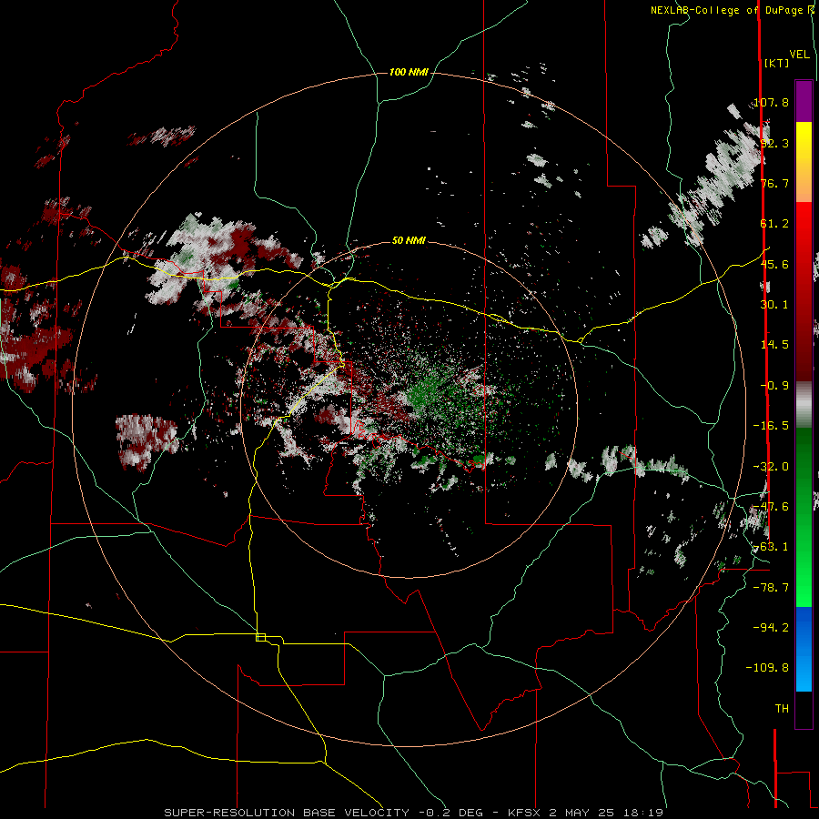The width and height of the screenshot is (819, 819).
Task: Click the 100 NMI range ring label
Action: point(409,72)
